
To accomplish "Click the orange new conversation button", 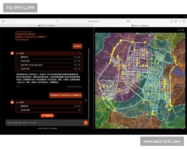I will click(x=47, y=115).
